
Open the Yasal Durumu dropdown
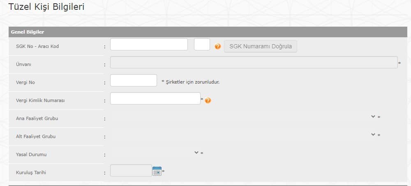pos(196,152)
